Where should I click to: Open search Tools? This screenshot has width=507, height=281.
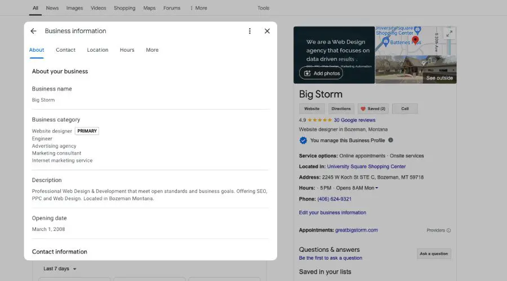pos(264,8)
